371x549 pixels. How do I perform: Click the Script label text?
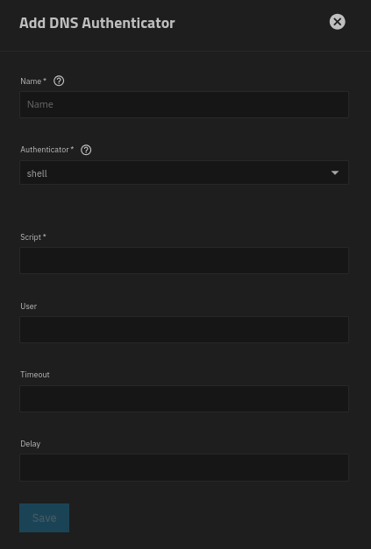coord(31,237)
